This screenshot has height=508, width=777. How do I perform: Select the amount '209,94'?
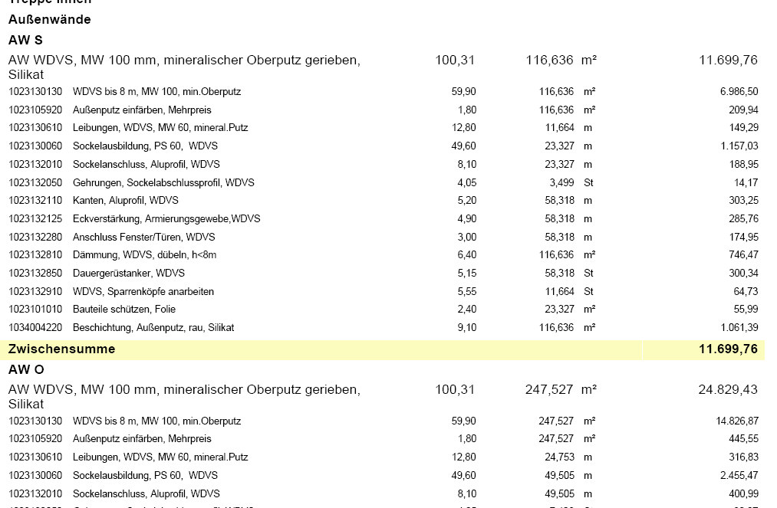743,110
